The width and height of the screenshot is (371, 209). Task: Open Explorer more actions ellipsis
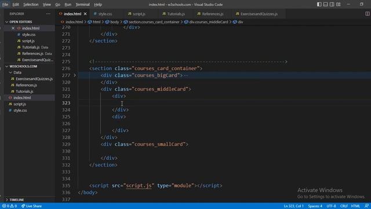[x=48, y=14]
